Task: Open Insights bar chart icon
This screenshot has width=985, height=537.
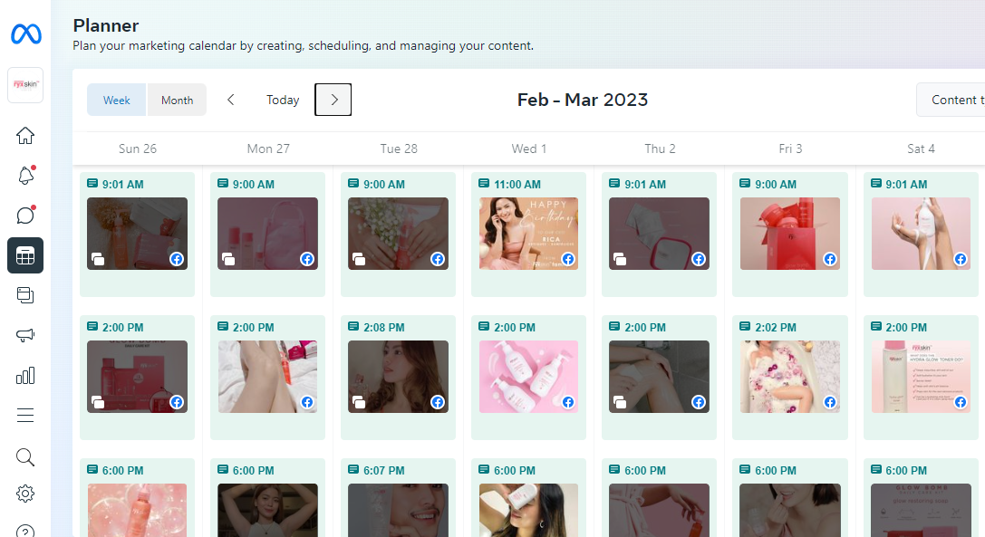Action: pos(25,376)
